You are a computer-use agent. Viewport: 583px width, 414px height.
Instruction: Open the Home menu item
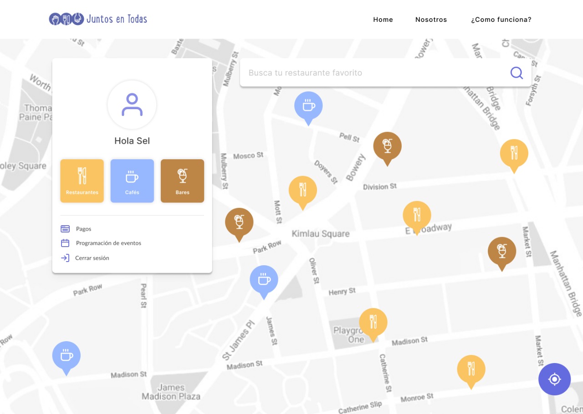coord(383,20)
